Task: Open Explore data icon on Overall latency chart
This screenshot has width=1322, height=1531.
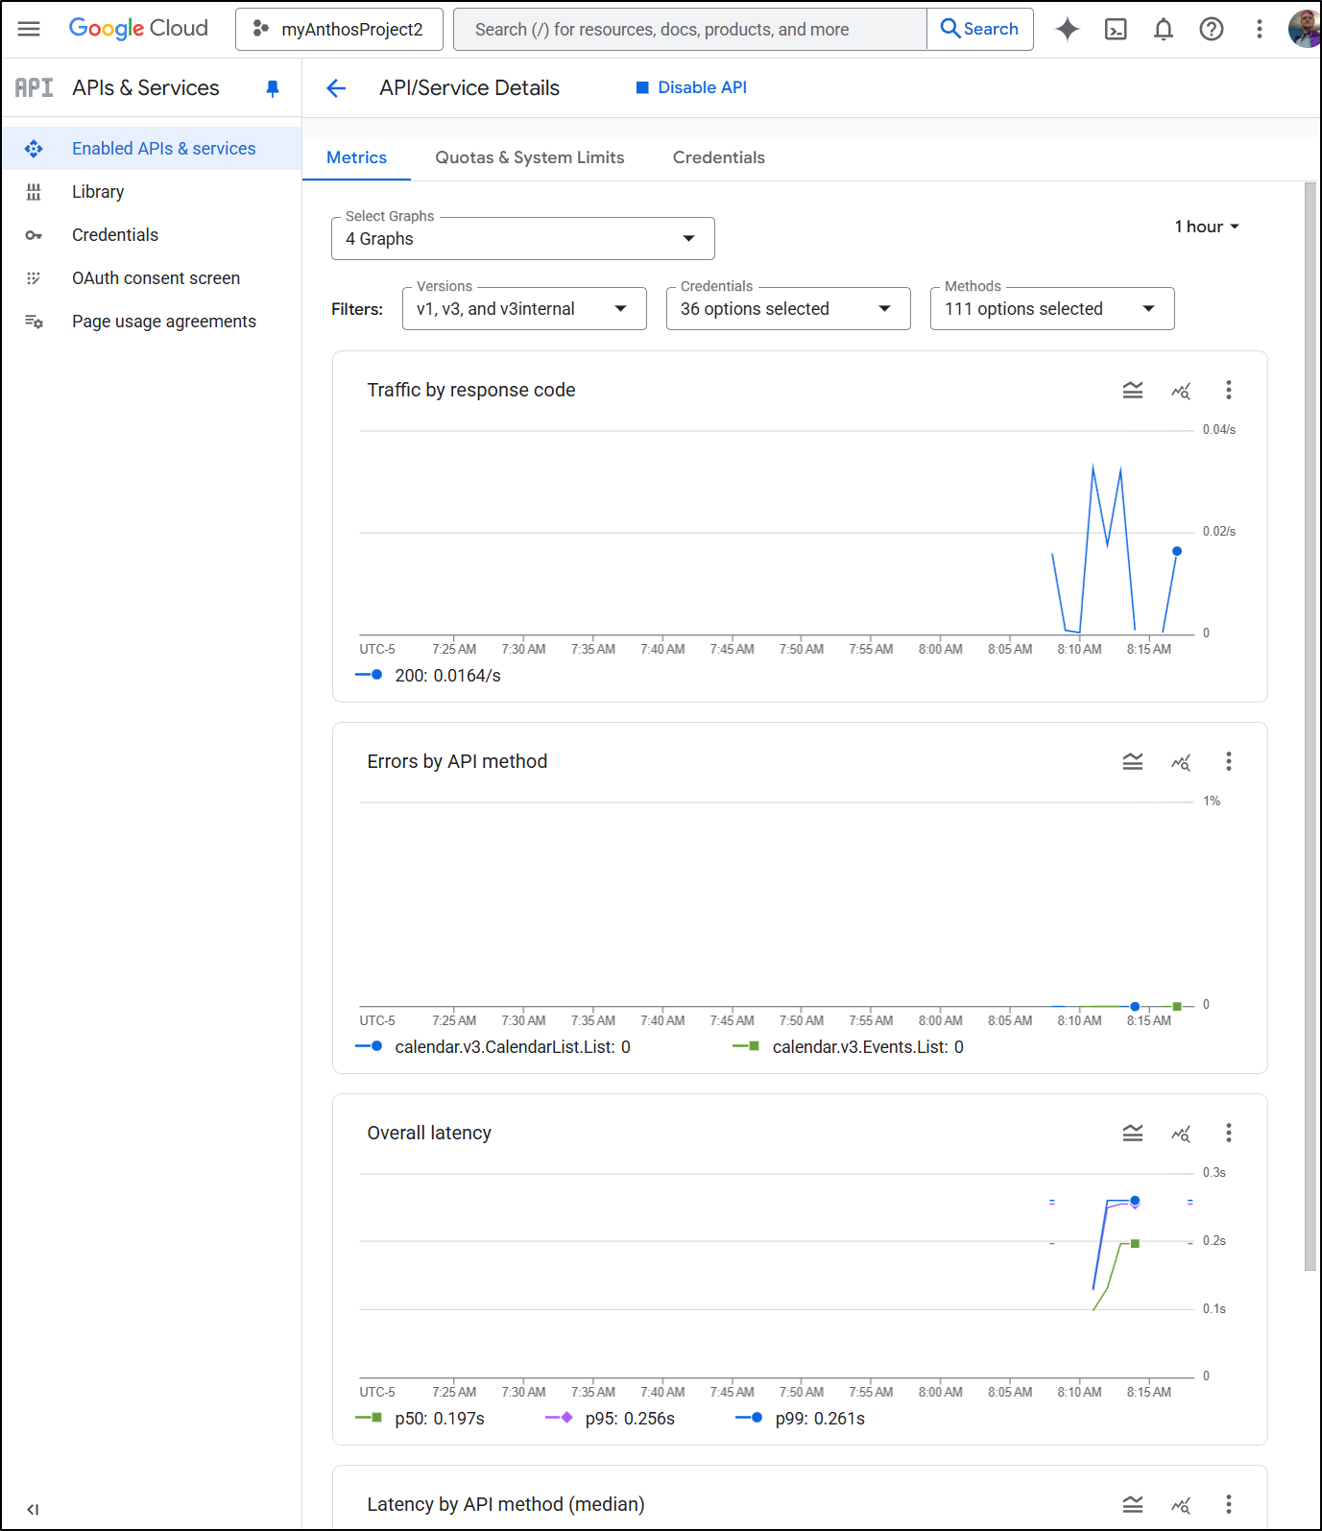Action: 1181,1134
